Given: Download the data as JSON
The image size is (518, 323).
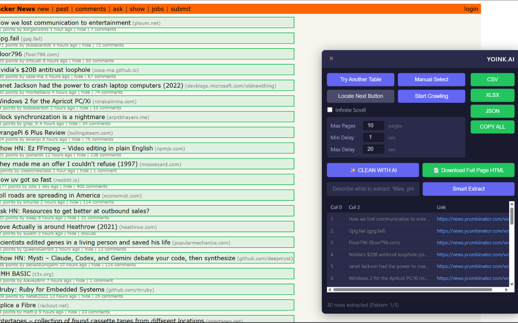Looking at the screenshot, I should (x=492, y=111).
